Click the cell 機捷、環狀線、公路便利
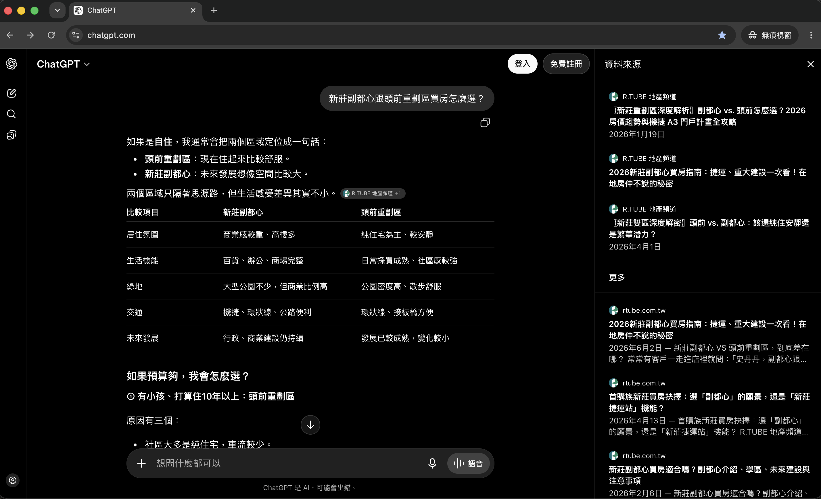The height and width of the screenshot is (499, 821). coord(267,312)
